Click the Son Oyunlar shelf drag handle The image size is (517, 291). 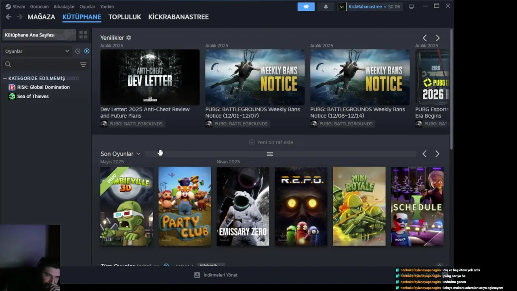coord(270,154)
